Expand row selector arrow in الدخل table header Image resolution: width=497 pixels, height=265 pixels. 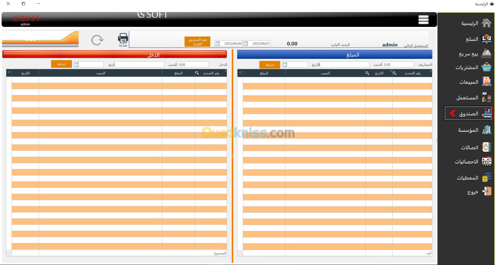tap(9, 72)
